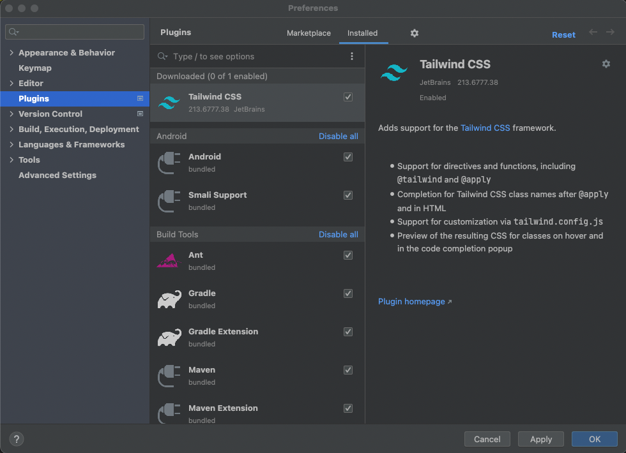Open the Tailwind CSS detail gear menu
Image resolution: width=626 pixels, height=453 pixels.
click(x=606, y=64)
